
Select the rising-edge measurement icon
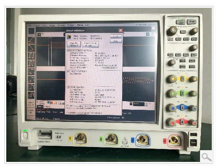31,40
